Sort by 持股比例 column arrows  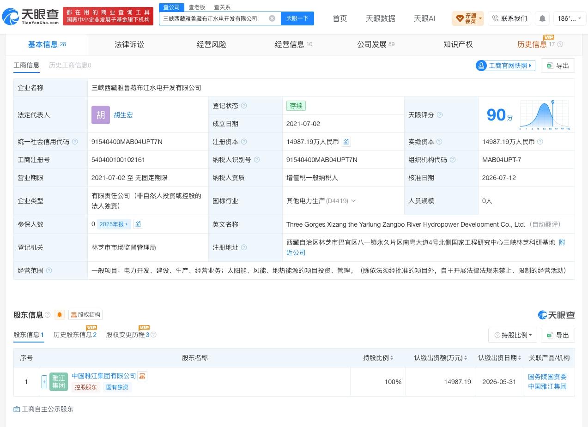[392, 358]
